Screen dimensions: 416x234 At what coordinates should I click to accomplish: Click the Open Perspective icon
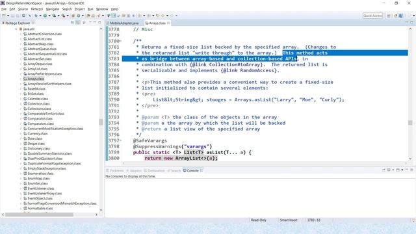(x=389, y=16)
